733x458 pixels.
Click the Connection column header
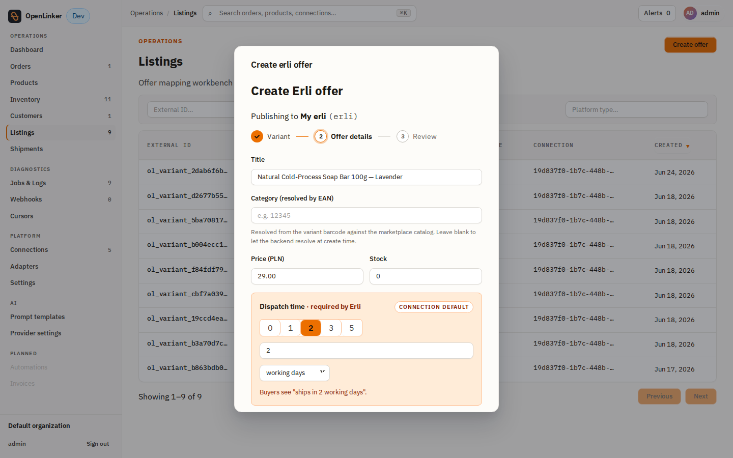pos(553,146)
